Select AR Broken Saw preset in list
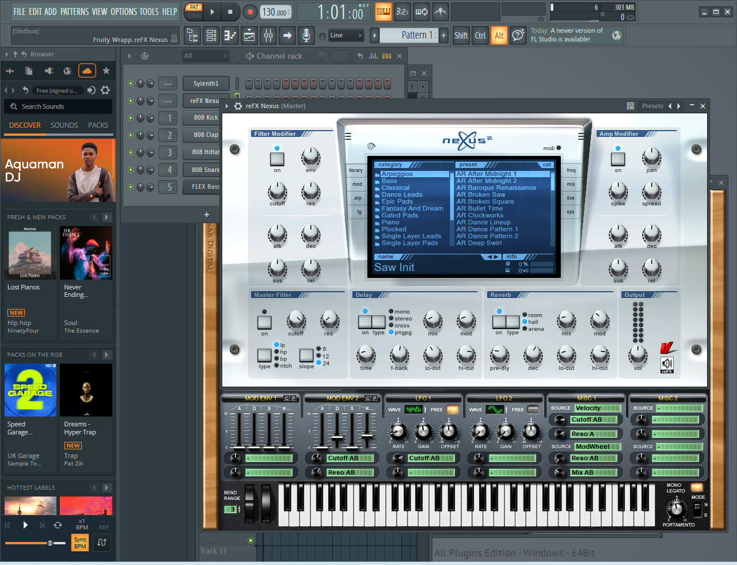Image resolution: width=737 pixels, height=565 pixels. (x=481, y=194)
